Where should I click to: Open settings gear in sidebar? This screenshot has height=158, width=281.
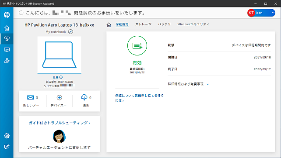pyautogui.click(x=7, y=136)
